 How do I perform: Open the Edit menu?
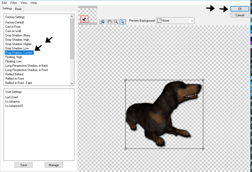4,3
